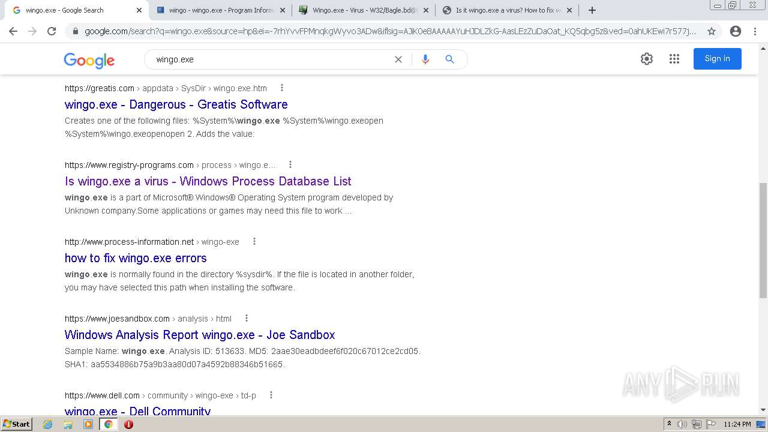768x432 pixels.
Task: Click the Sign in button
Action: [x=717, y=59]
